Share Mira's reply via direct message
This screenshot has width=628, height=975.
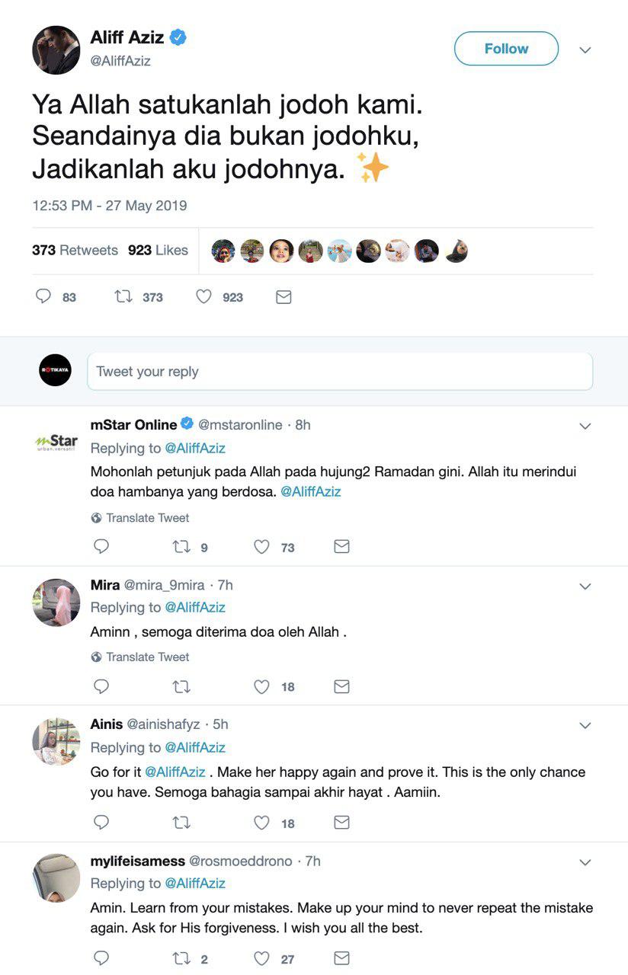[x=341, y=686]
